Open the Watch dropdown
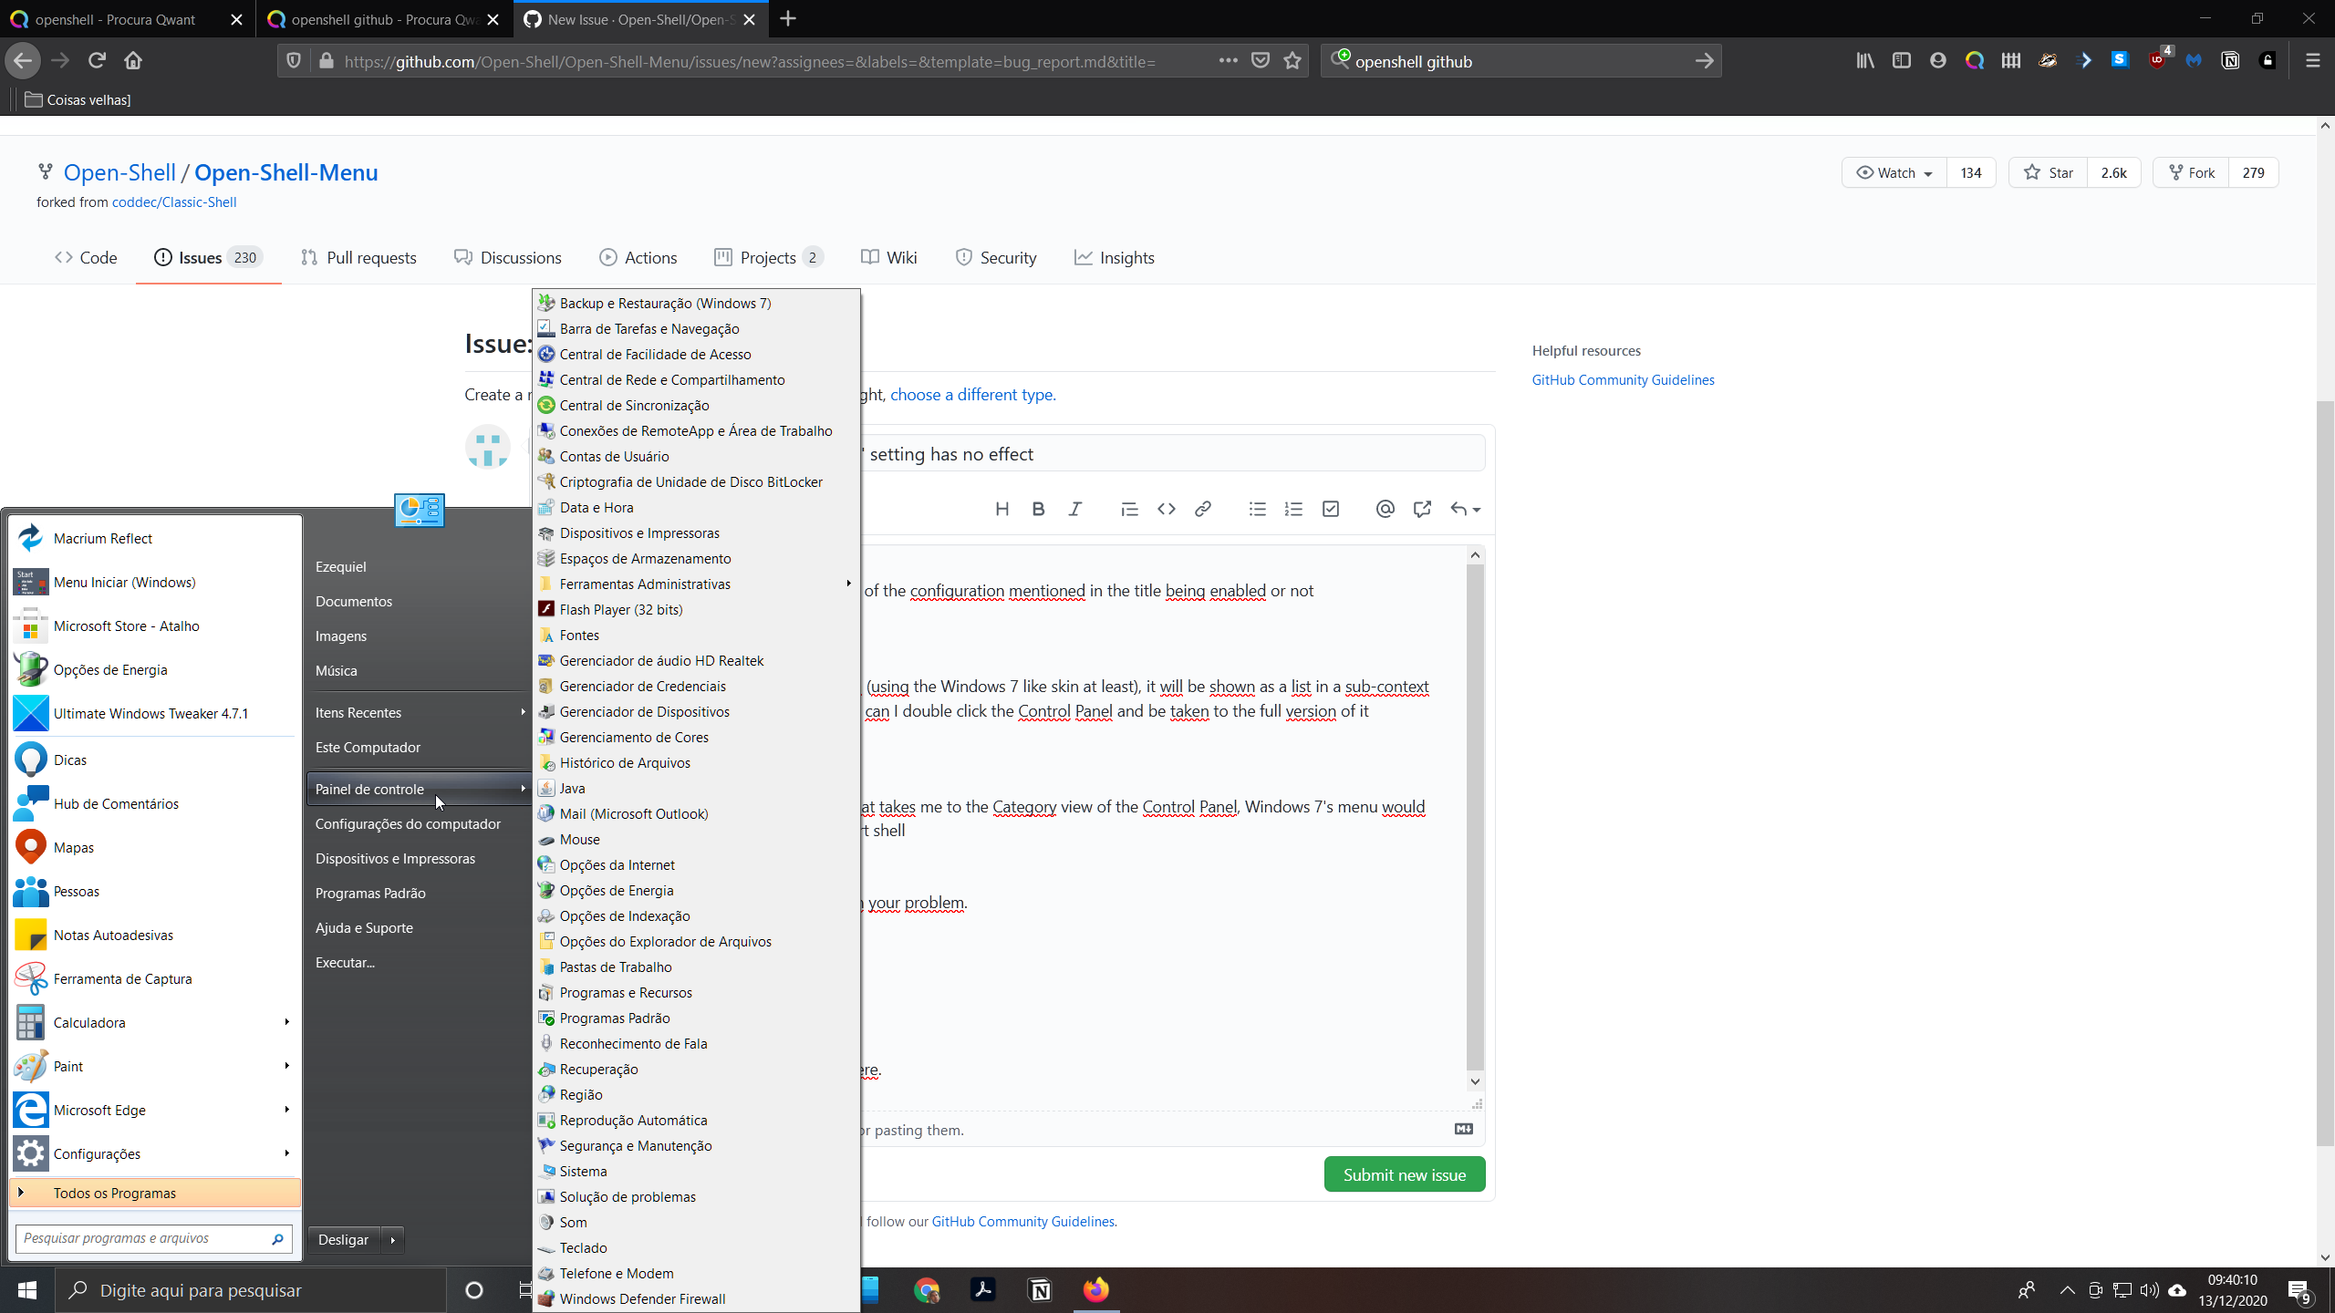This screenshot has height=1313, width=2335. point(1893,172)
